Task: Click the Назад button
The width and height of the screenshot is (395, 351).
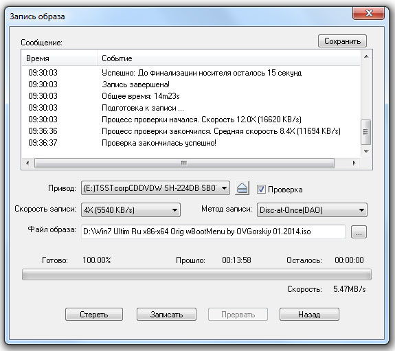Action: pyautogui.click(x=309, y=314)
